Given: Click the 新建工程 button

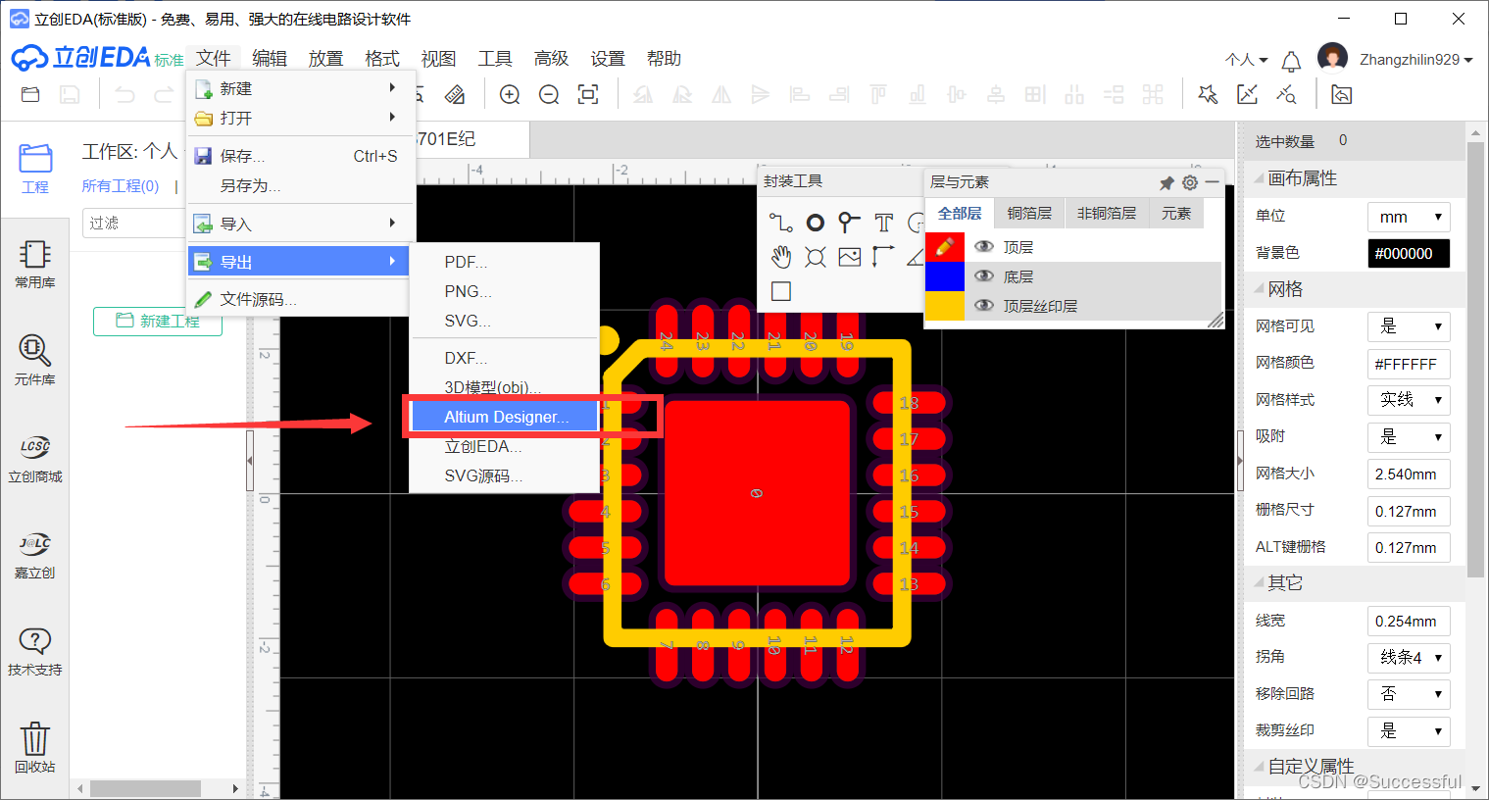Looking at the screenshot, I should [158, 321].
